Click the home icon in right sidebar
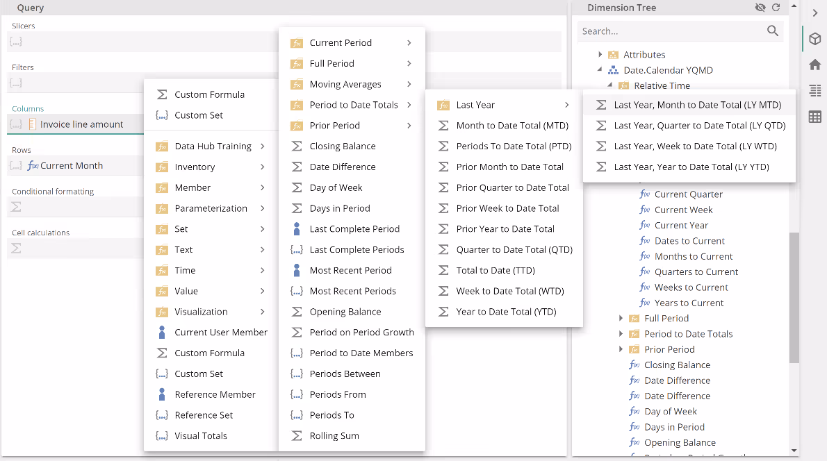Image resolution: width=827 pixels, height=461 pixels. coord(814,65)
